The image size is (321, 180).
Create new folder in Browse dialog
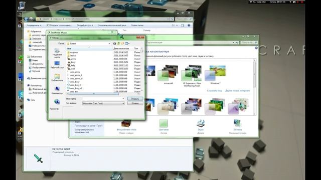(x=122, y=43)
